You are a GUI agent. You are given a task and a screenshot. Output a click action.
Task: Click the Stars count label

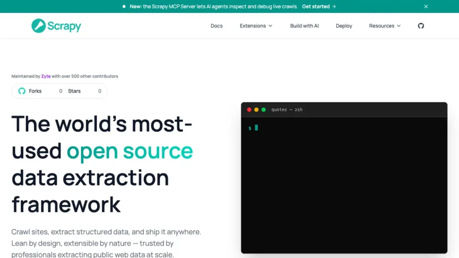pyautogui.click(x=74, y=91)
